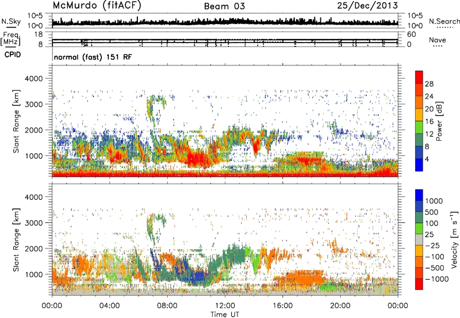This screenshot has width=460, height=318.
Task: Select the 'N.Search' legend label
Action: 444,21
